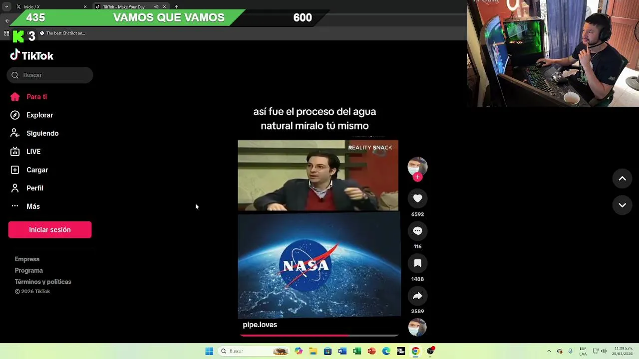This screenshot has width=639, height=359.
Task: Open the Windows Start menu
Action: click(209, 351)
